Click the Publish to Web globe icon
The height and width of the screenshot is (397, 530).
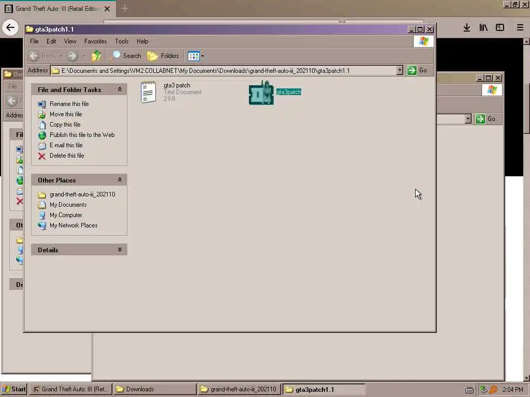tap(42, 135)
